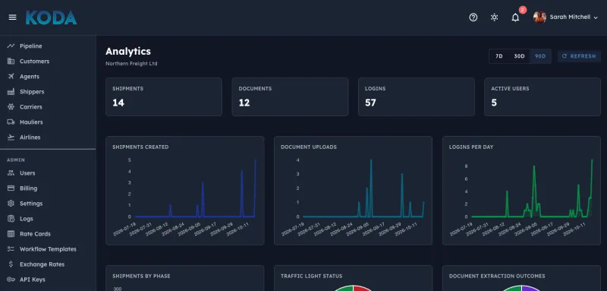Click the Shippers factory icon
The width and height of the screenshot is (607, 291).
click(11, 92)
